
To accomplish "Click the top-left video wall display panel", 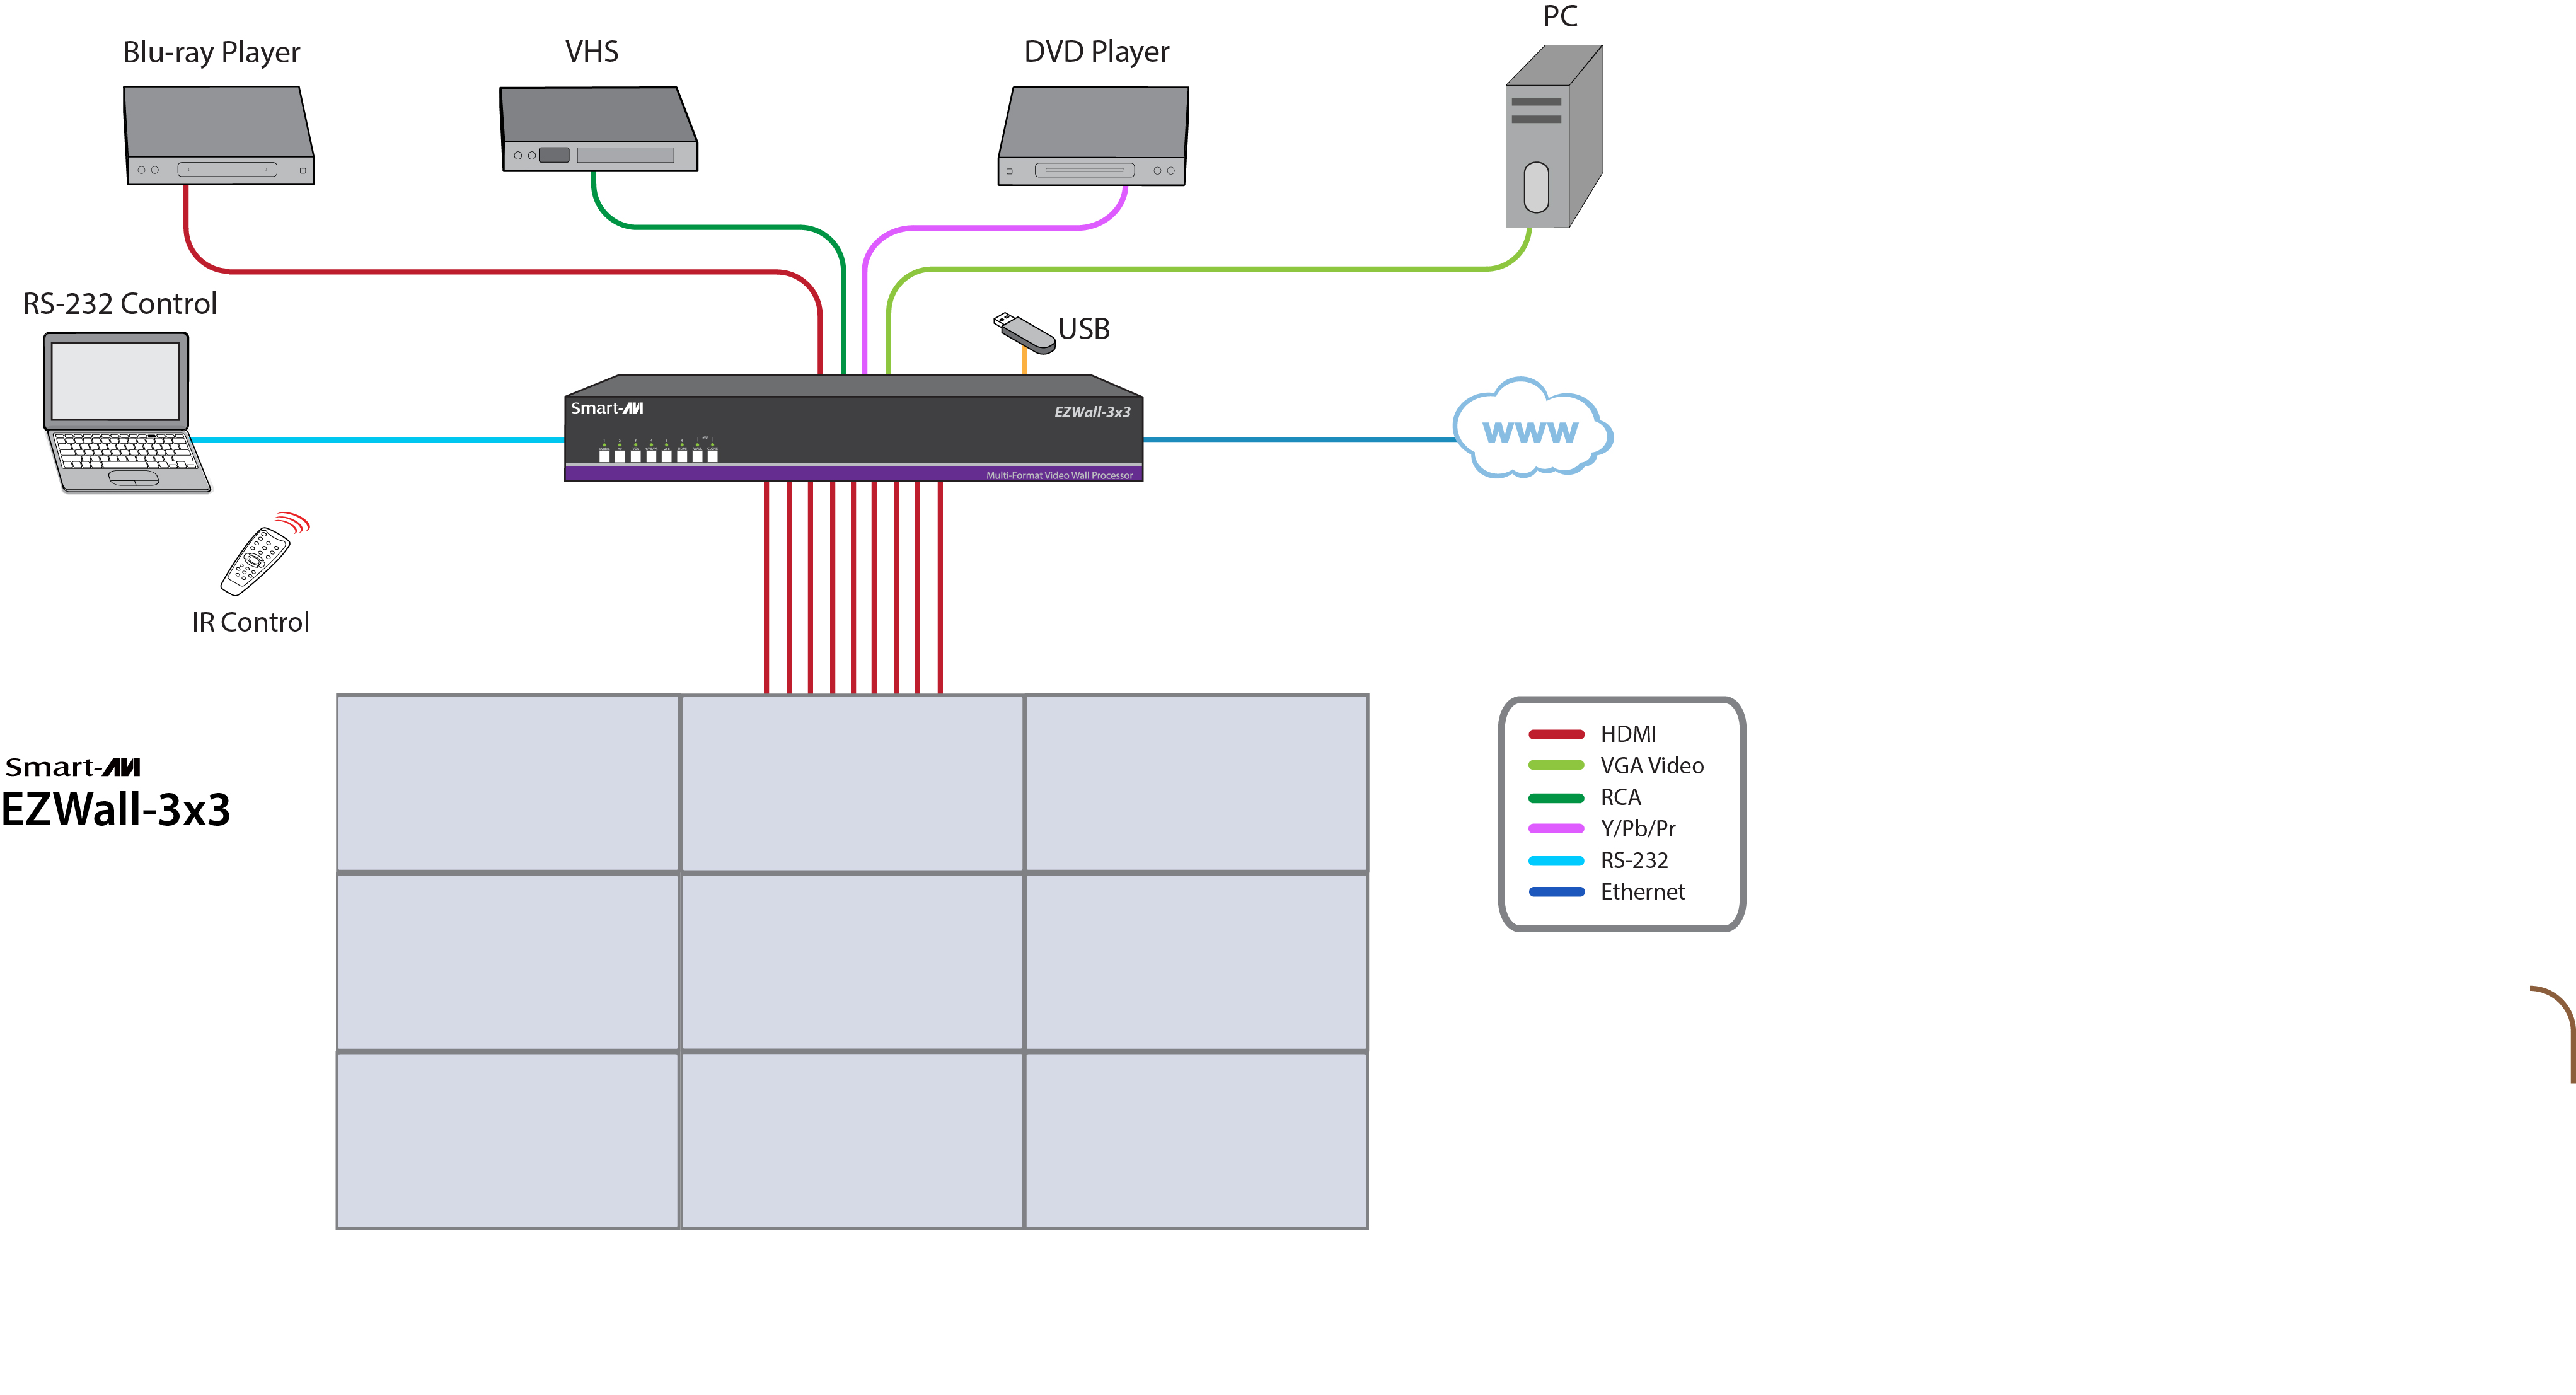I will [508, 785].
